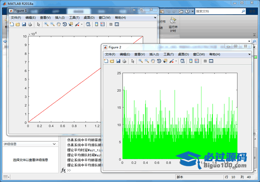Click the Save icon in Figure 2 toolbar
The height and width of the screenshot is (182, 260).
point(118,61)
